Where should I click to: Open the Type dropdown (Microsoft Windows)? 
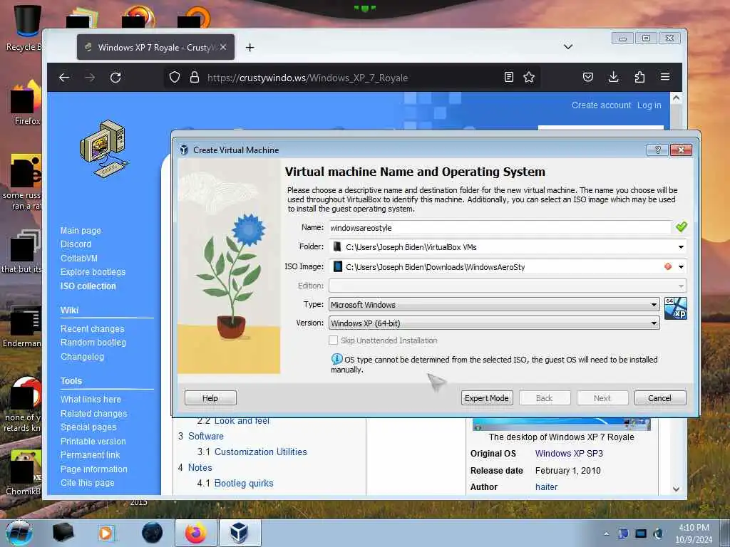494,305
